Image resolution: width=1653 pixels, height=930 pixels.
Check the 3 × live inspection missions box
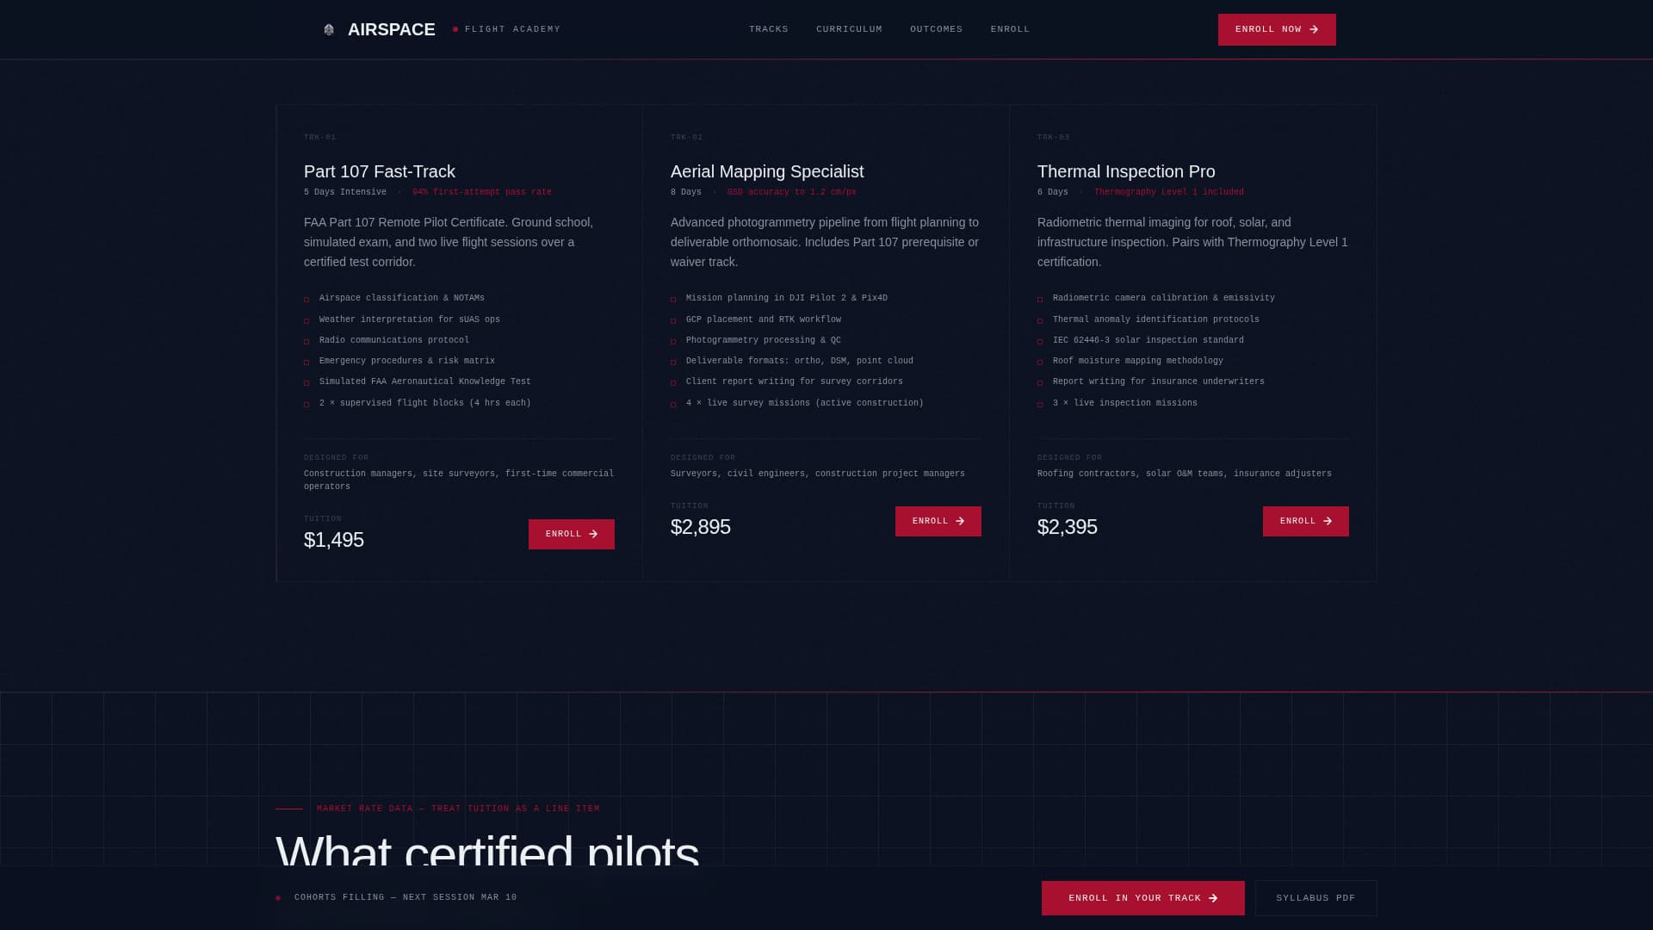1041,403
